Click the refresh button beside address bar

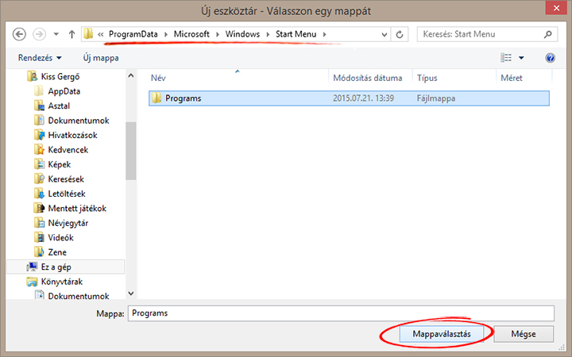click(x=400, y=35)
